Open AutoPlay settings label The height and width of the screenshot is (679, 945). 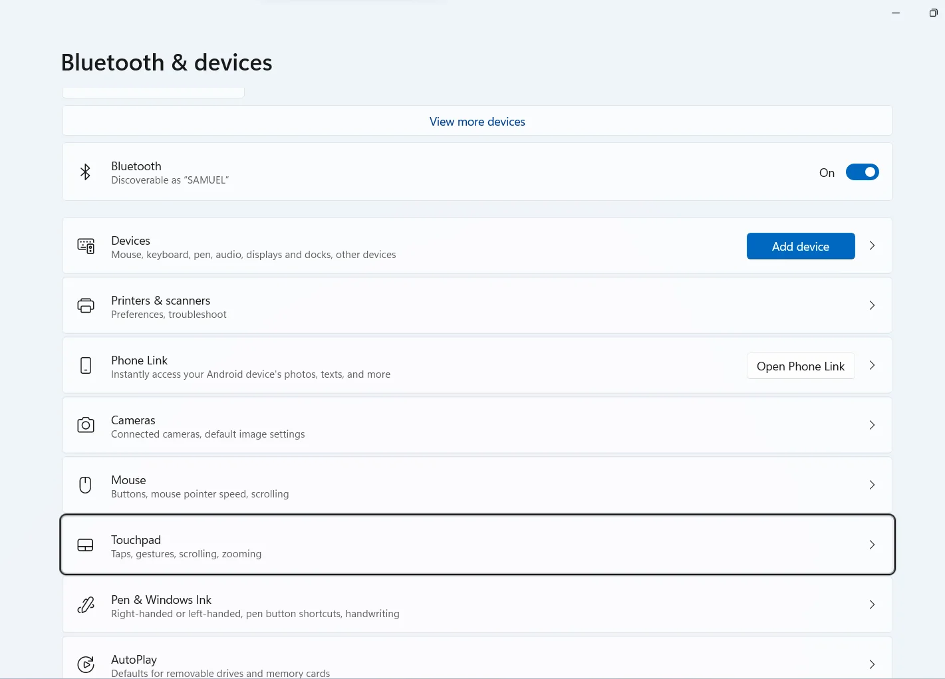click(134, 660)
